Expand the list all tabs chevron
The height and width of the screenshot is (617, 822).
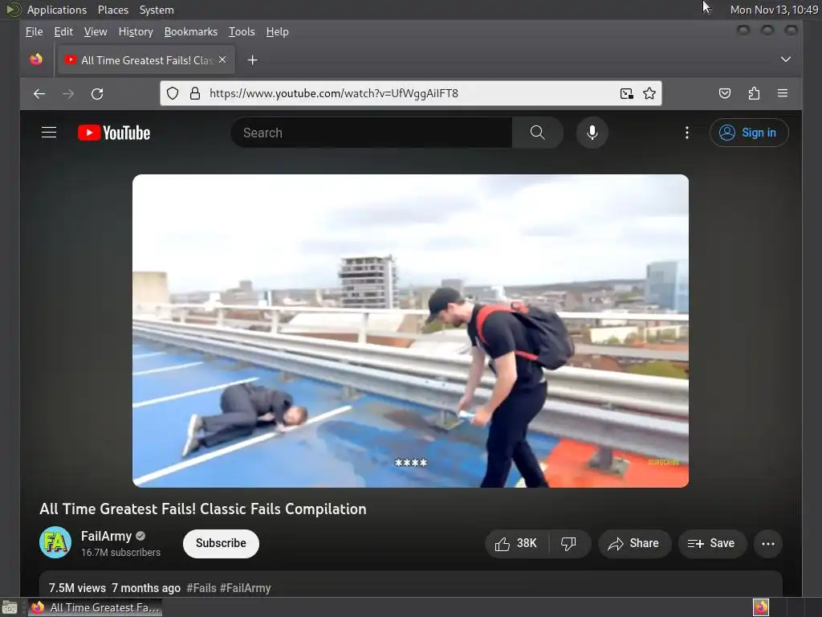click(x=785, y=59)
